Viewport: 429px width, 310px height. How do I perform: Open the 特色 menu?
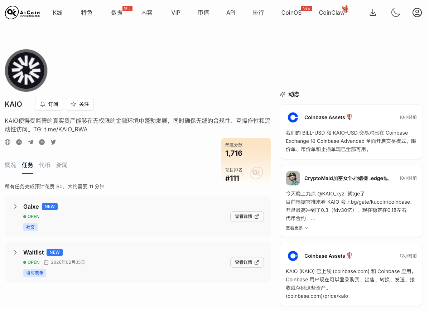click(x=87, y=13)
